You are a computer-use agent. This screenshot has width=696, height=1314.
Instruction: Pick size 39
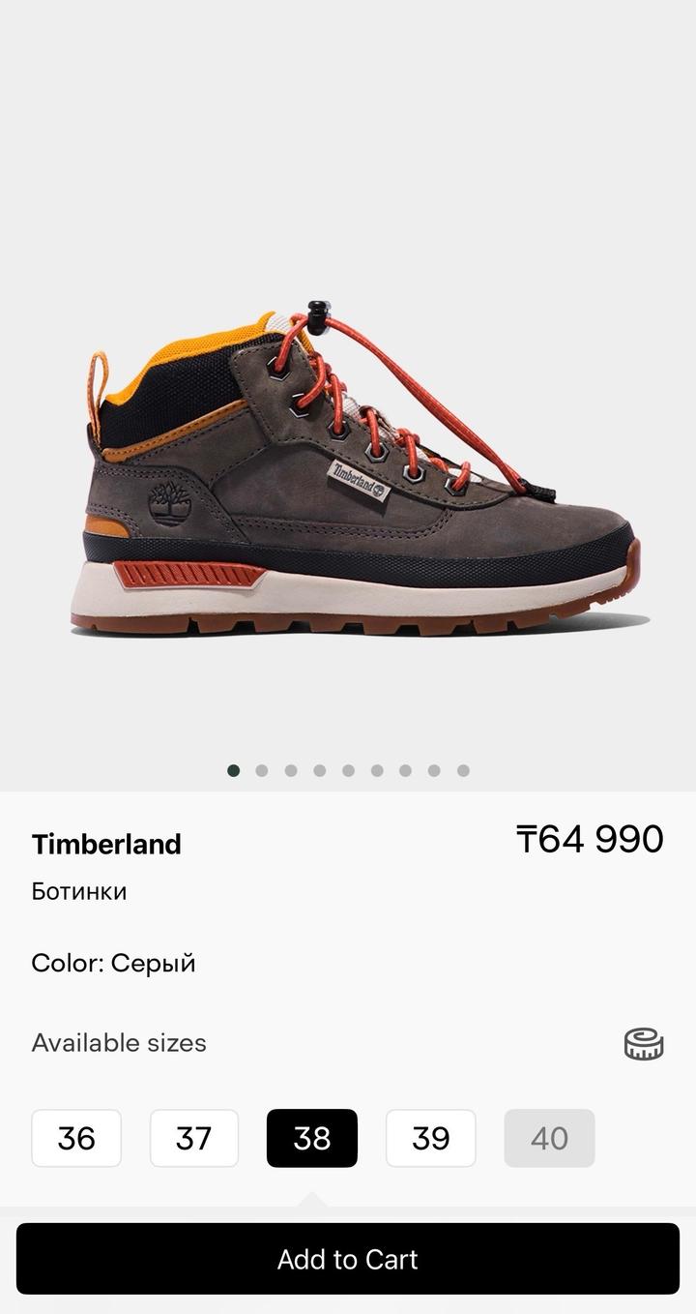click(431, 1138)
